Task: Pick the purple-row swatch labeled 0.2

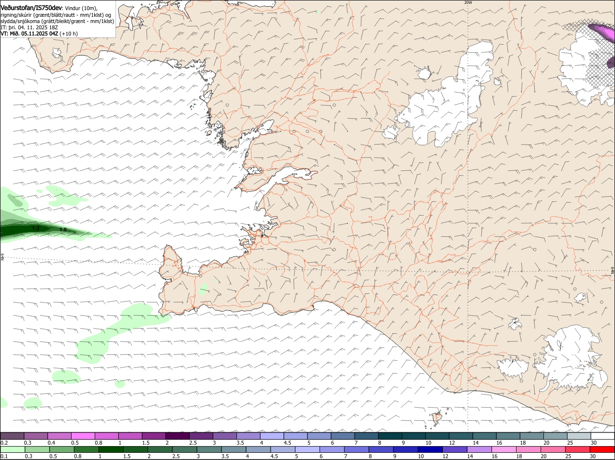Action: (x=12, y=436)
